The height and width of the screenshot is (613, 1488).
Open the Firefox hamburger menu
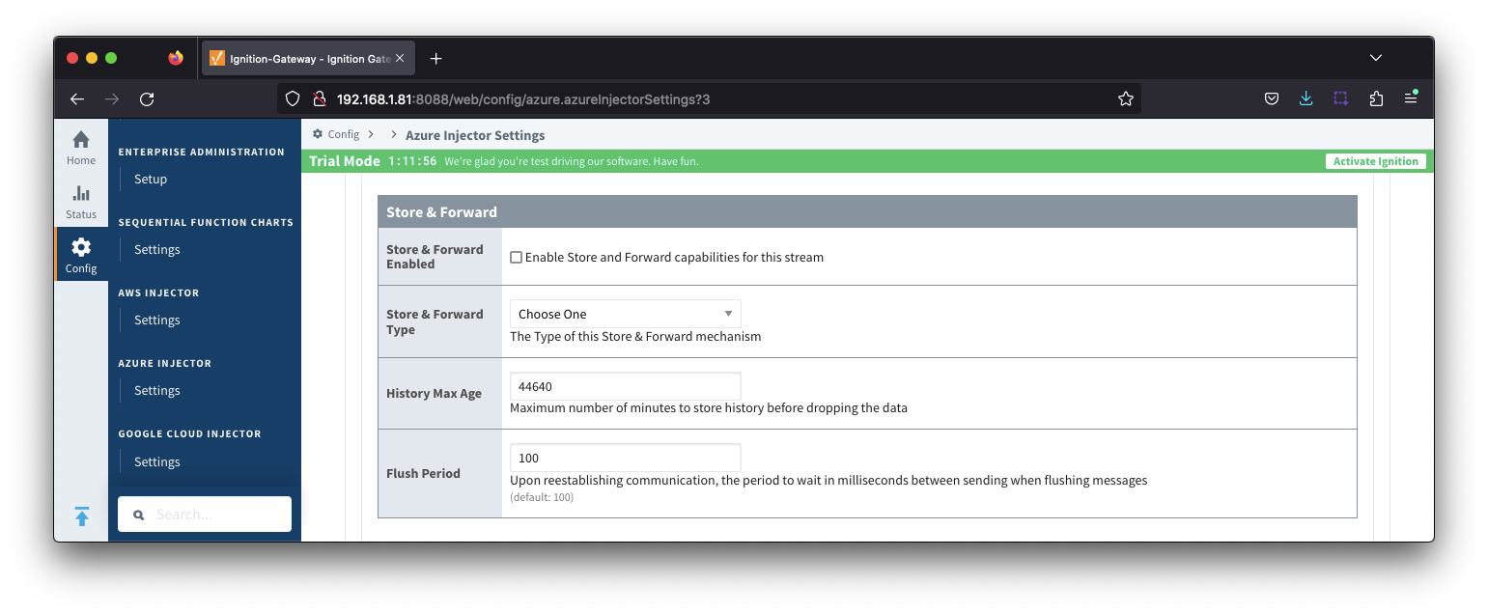[x=1411, y=98]
